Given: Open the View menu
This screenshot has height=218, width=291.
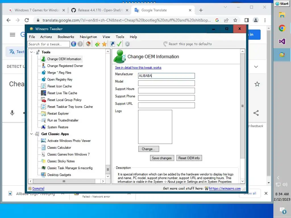Looking at the screenshot, I should tap(106, 37).
